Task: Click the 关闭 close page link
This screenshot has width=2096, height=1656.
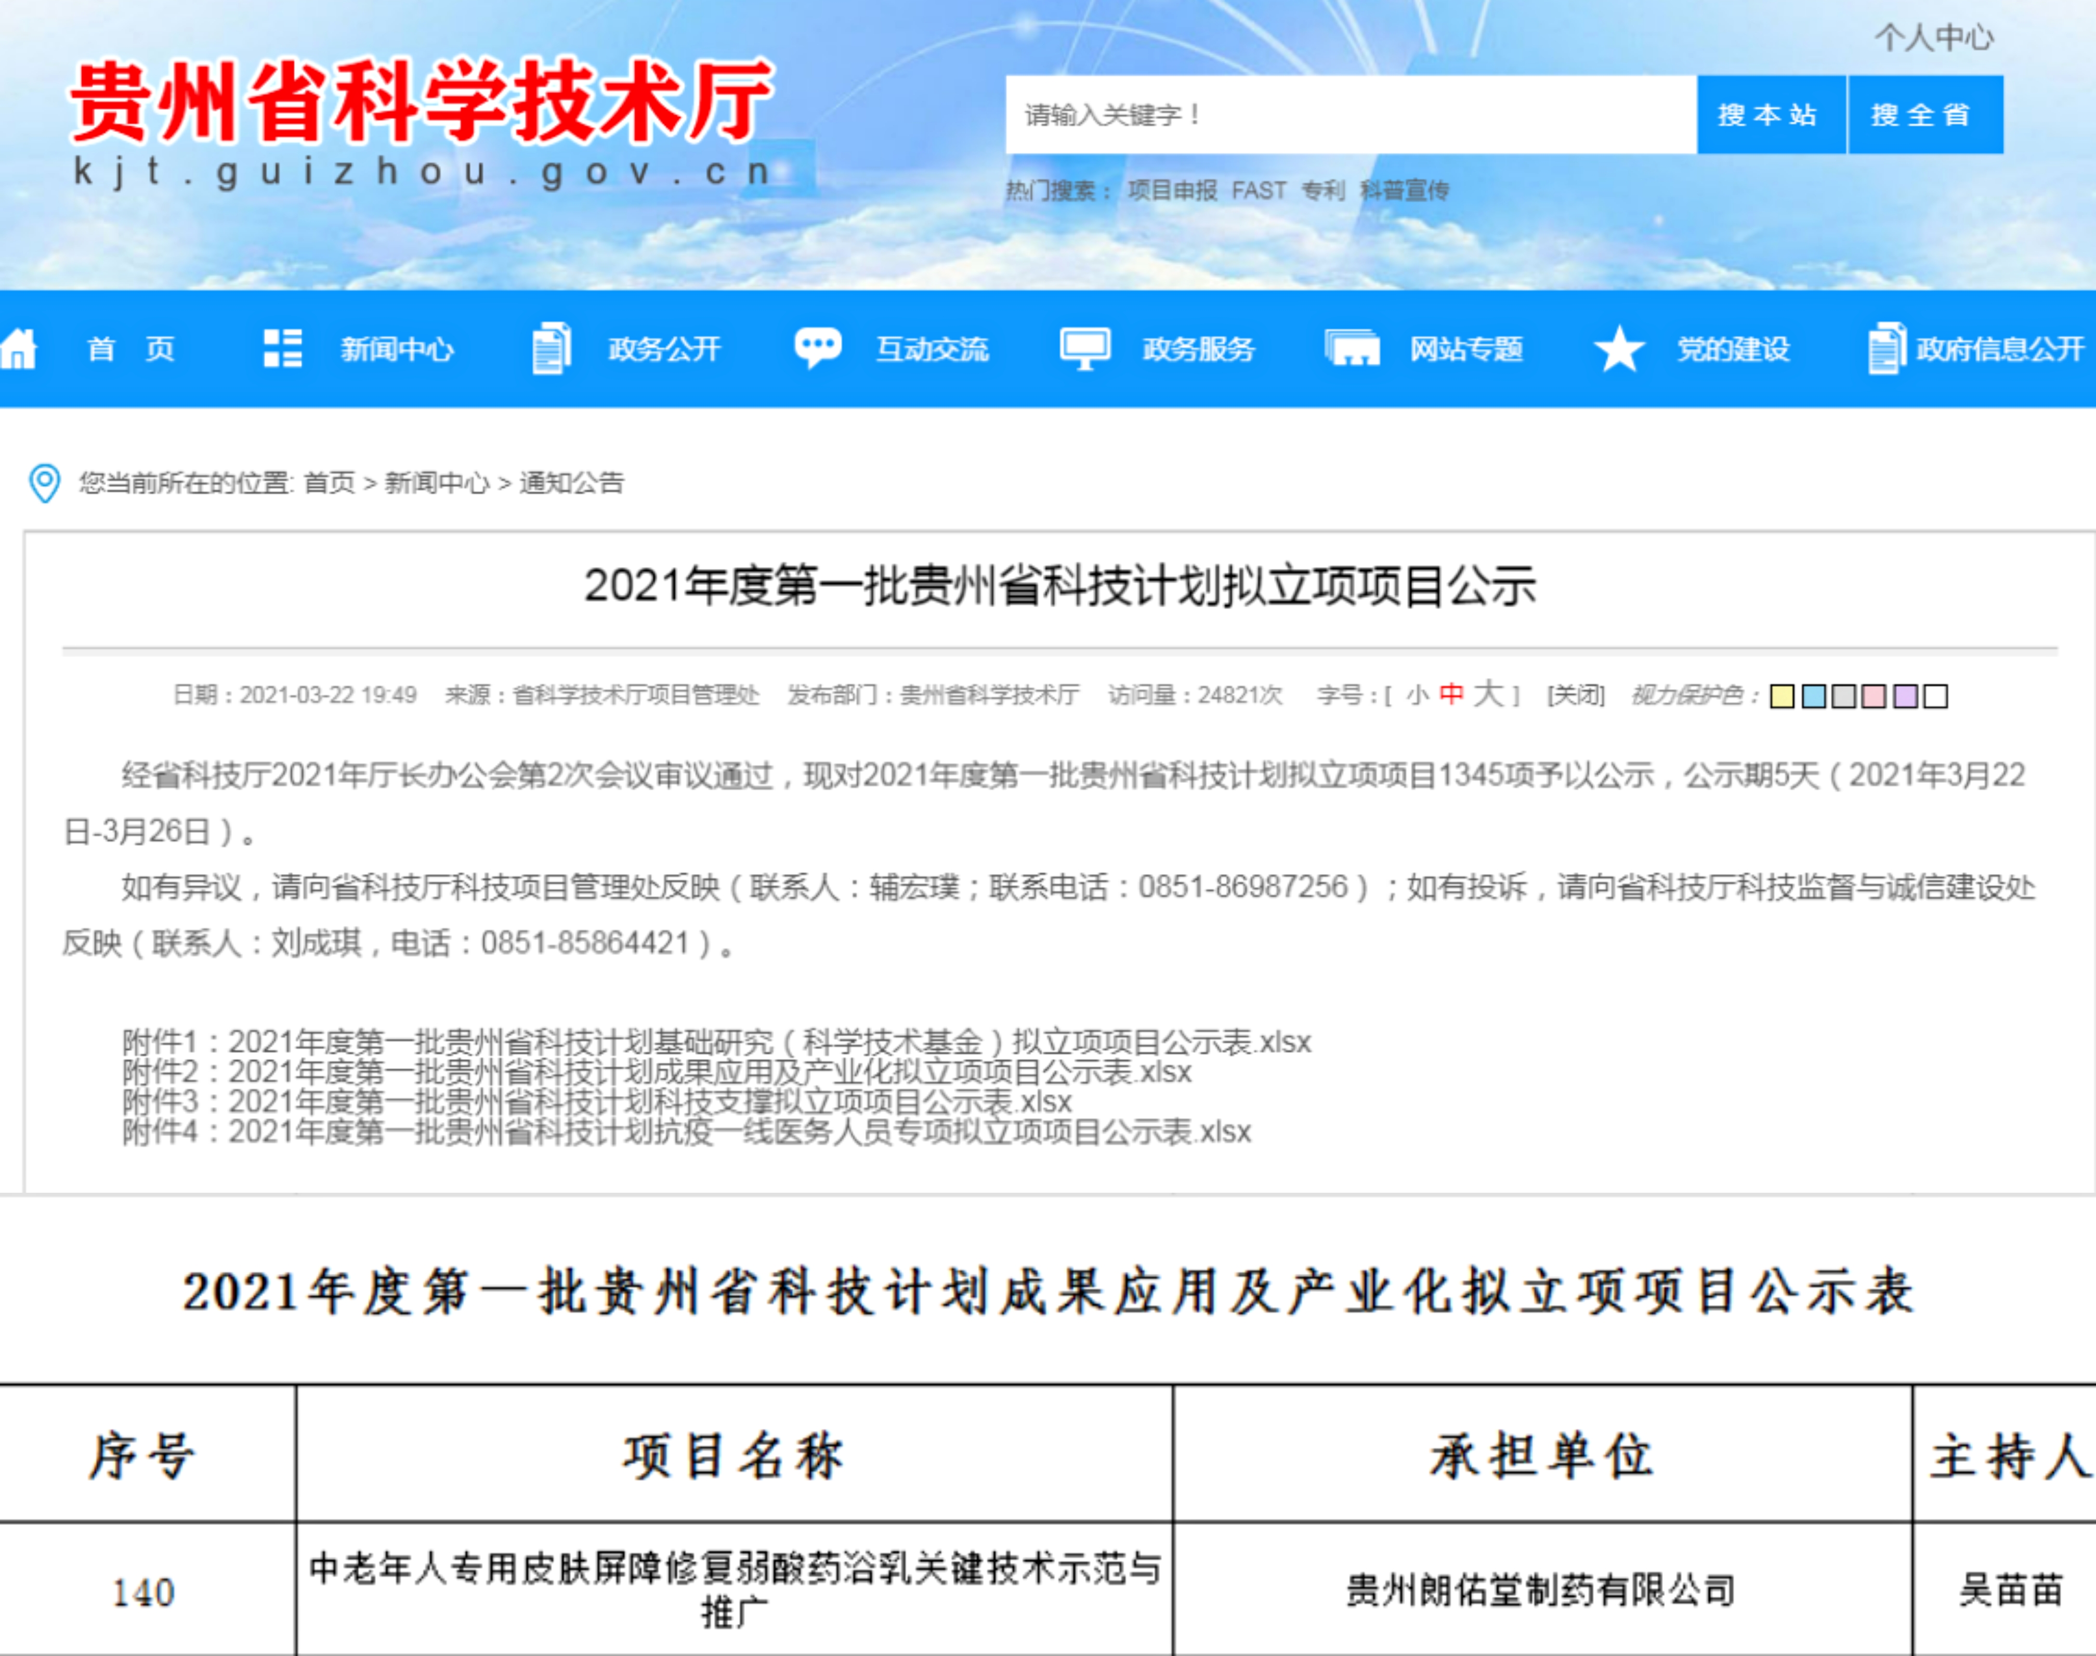Action: pyautogui.click(x=1576, y=695)
